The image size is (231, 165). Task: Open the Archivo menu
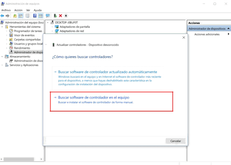click(6, 10)
